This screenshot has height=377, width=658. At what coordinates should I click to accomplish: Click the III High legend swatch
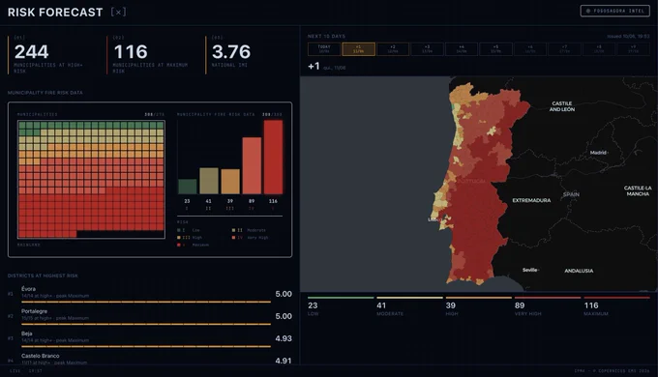(179, 238)
